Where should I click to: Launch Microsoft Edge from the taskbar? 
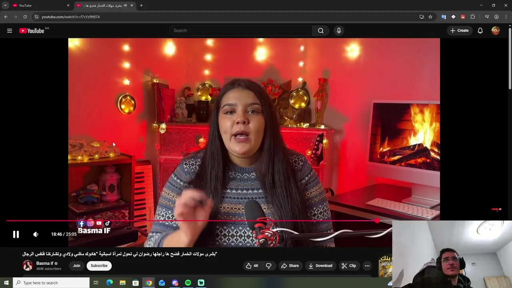110,283
